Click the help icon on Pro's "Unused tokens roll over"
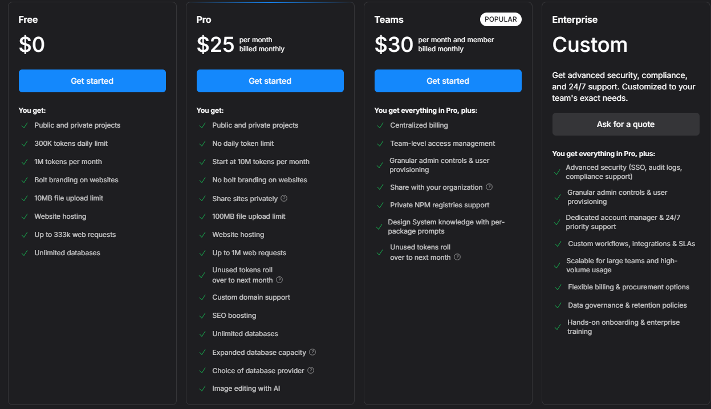711x409 pixels. tap(279, 280)
